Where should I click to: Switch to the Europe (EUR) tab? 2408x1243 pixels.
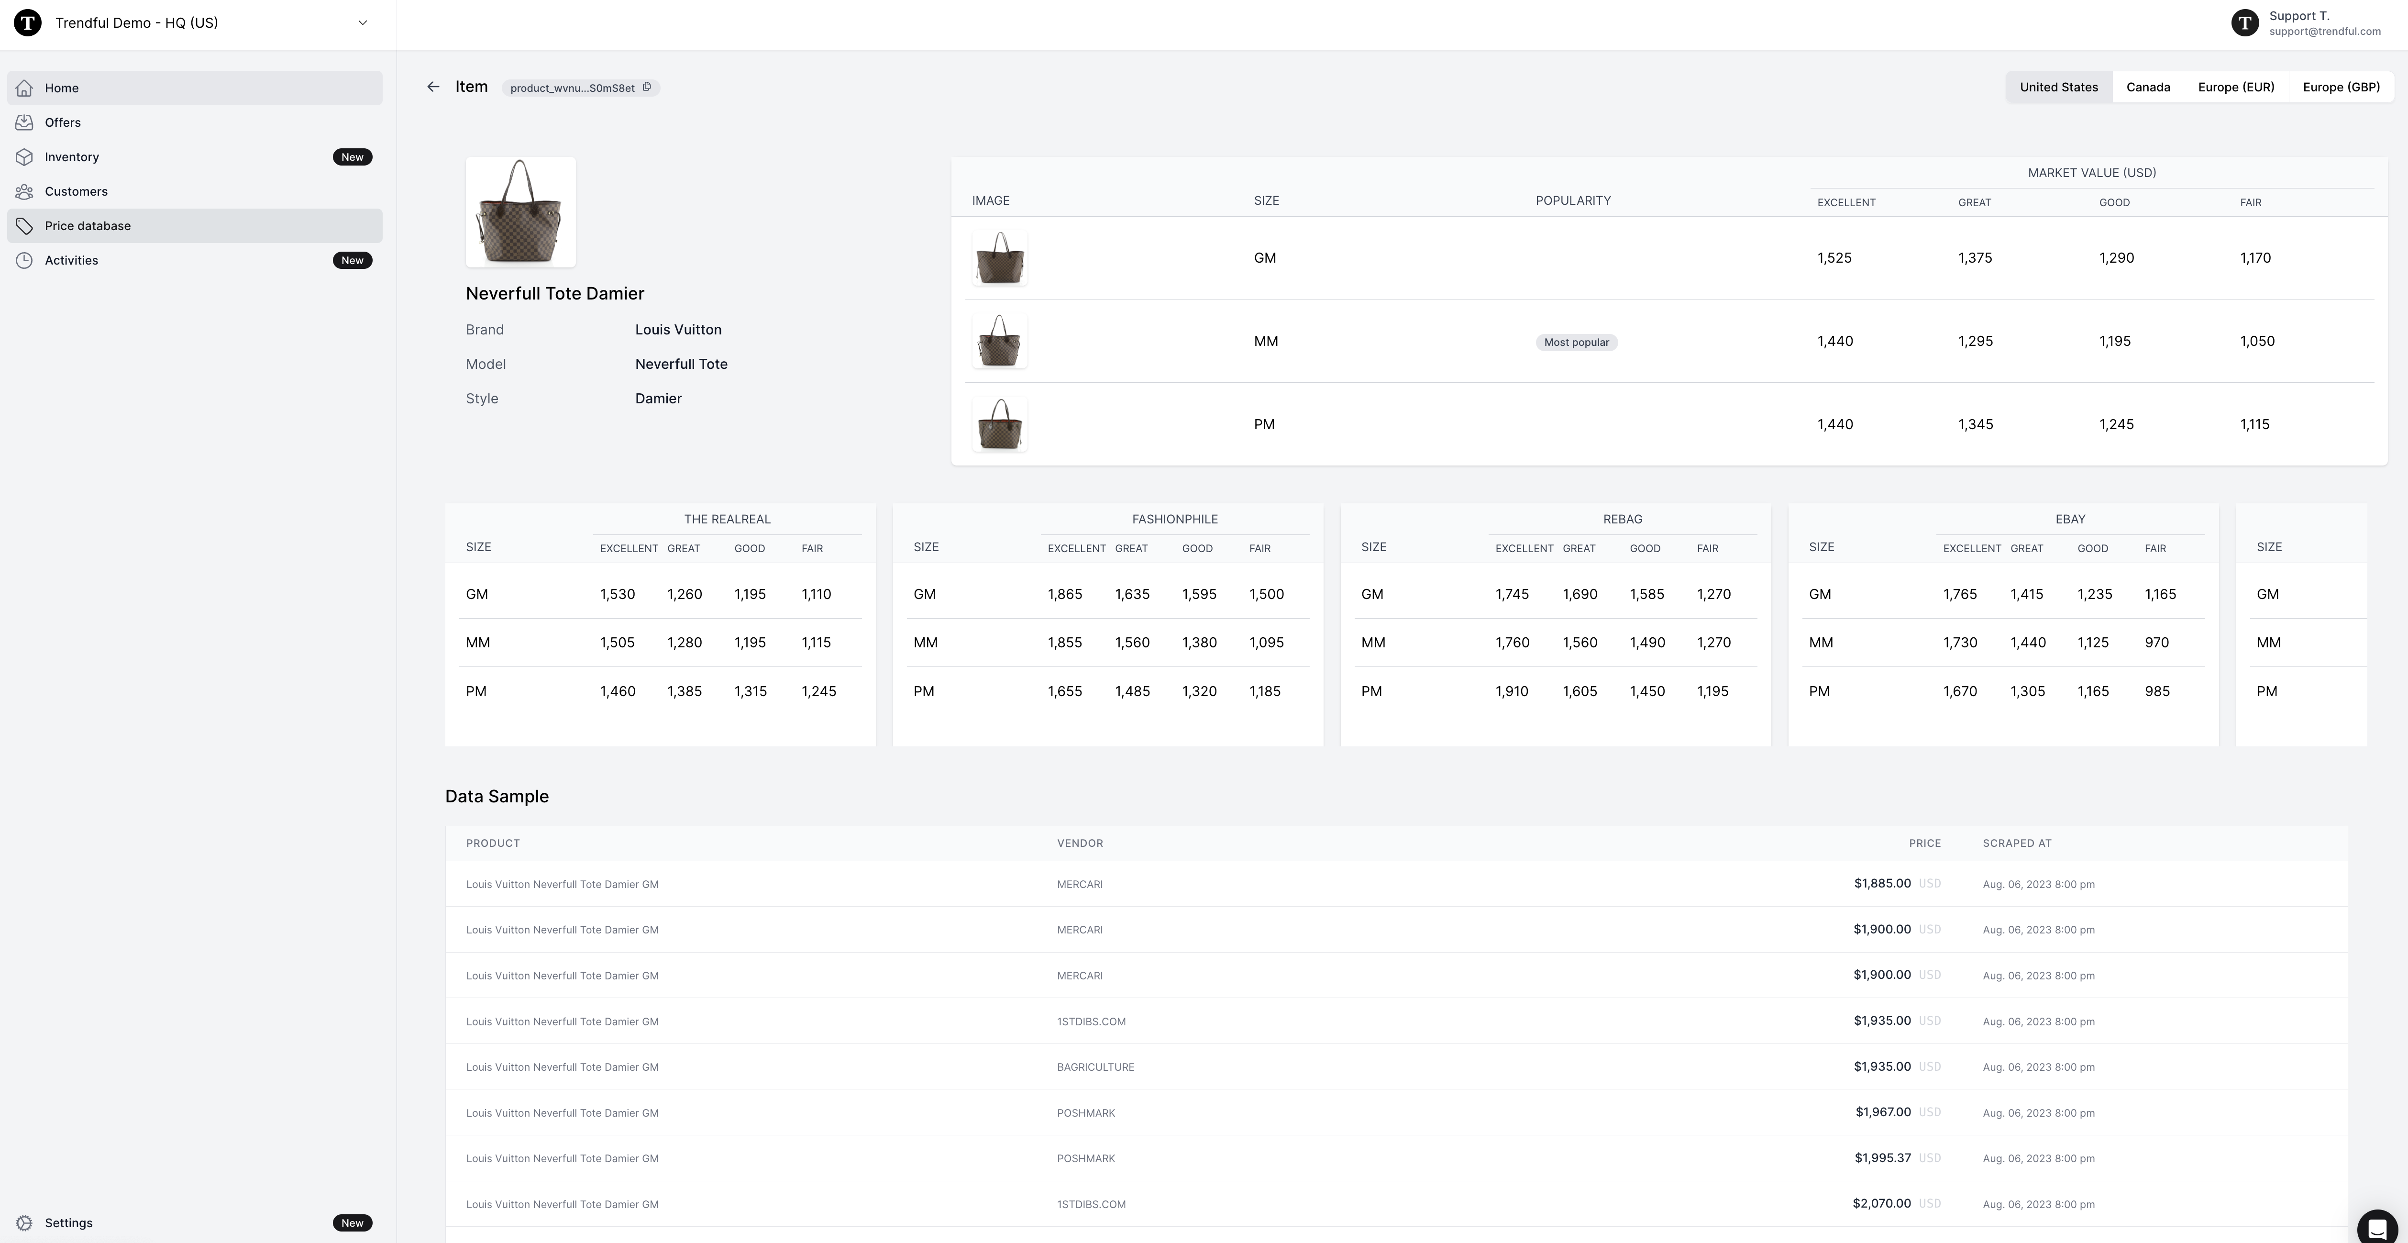tap(2236, 87)
